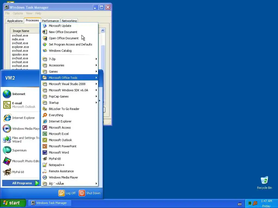Click the taskbar clock showing 1:47 AM
Screen dimensions: 278x208
coord(266,201)
